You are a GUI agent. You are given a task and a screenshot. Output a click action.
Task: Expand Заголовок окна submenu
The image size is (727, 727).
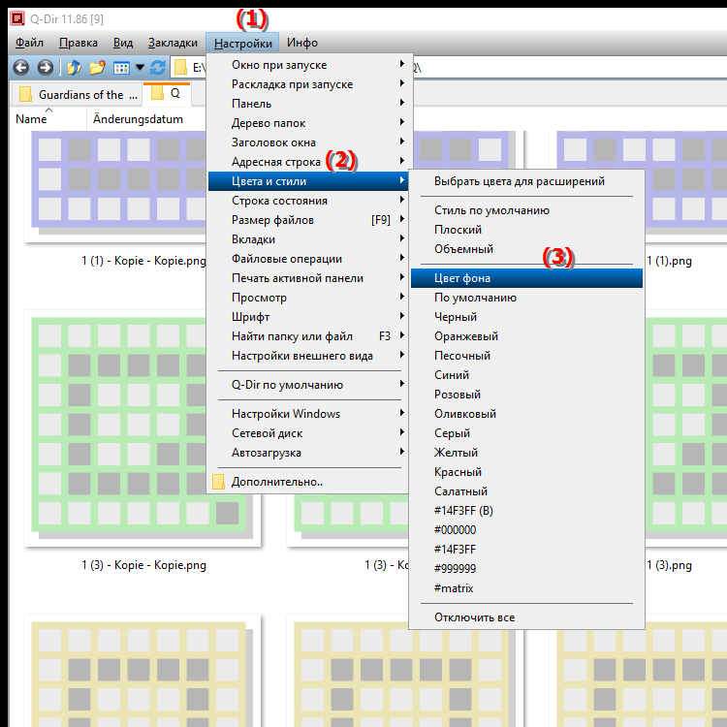point(308,142)
